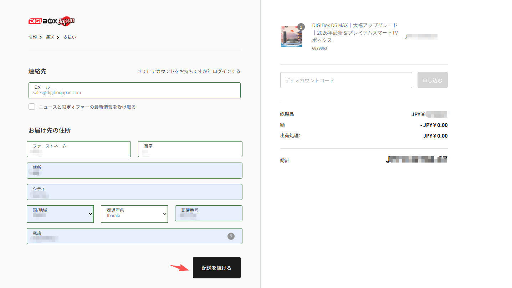Click the Eメール input field
This screenshot has height=288, width=512.
134,90
